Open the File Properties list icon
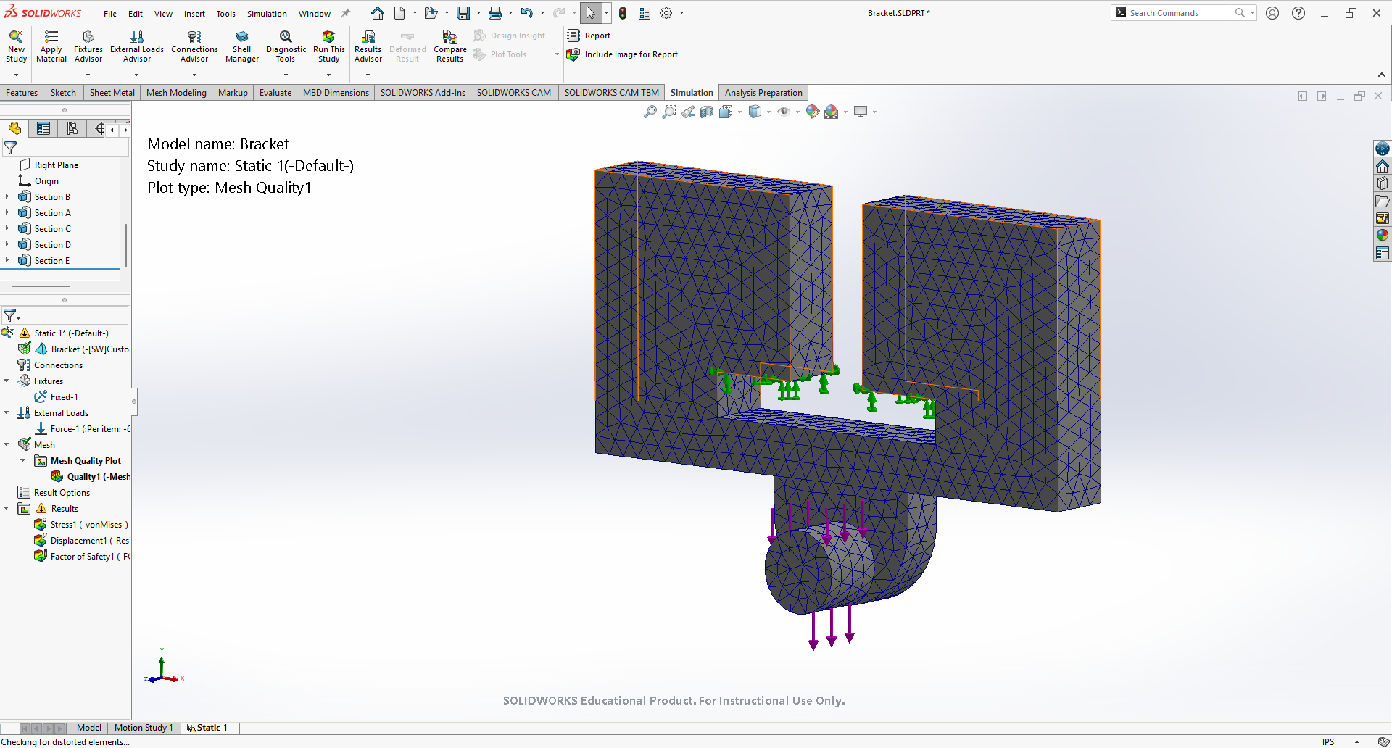This screenshot has height=748, width=1392. click(x=645, y=13)
